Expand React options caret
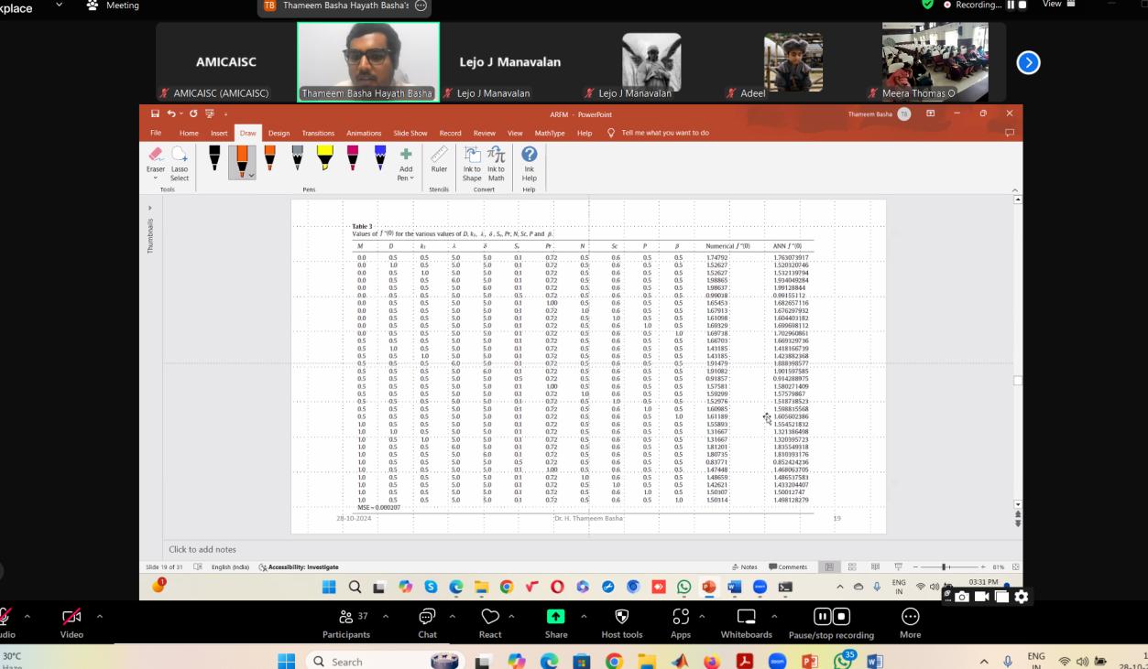The width and height of the screenshot is (1148, 669). (513, 615)
